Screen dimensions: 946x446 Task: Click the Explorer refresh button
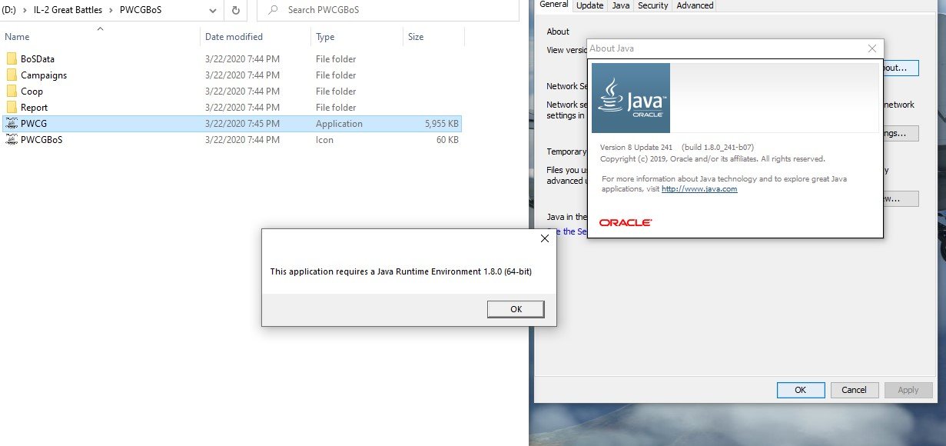click(235, 10)
